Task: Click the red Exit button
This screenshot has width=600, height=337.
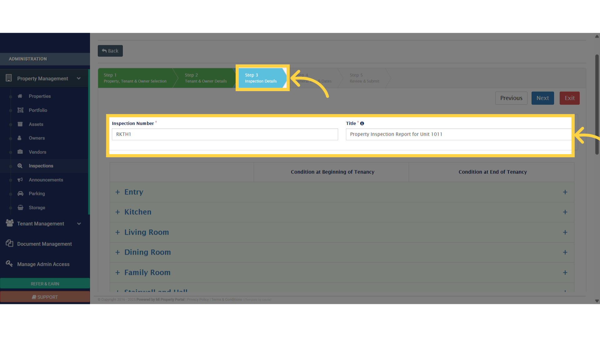Action: point(569,98)
